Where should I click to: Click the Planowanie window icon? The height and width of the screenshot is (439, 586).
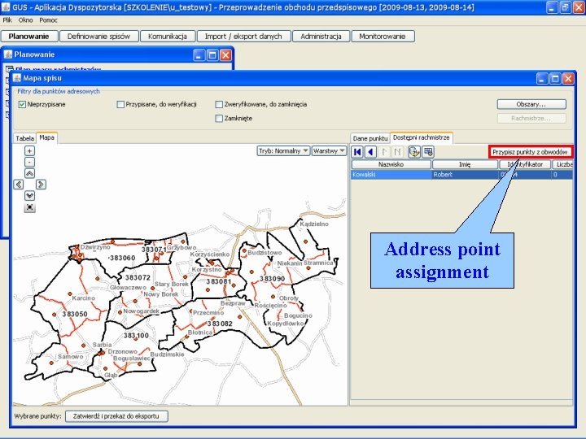pyautogui.click(x=8, y=54)
